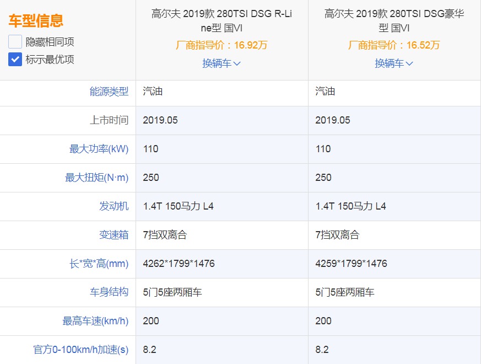Click the 4262*1799*1476 dimensions cell
The width and height of the screenshot is (481, 364).
point(179,264)
